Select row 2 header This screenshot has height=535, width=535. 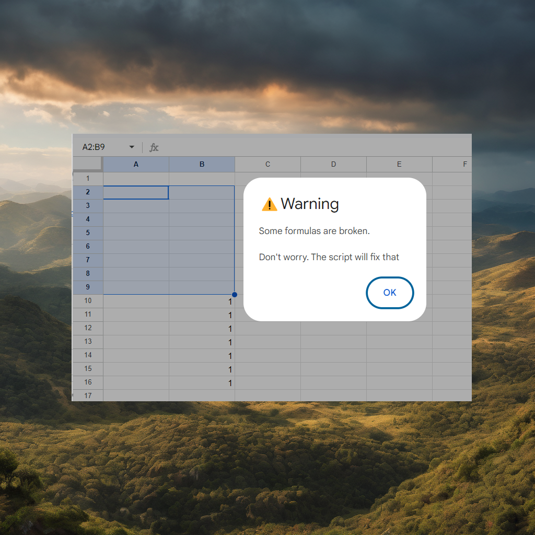tap(88, 192)
